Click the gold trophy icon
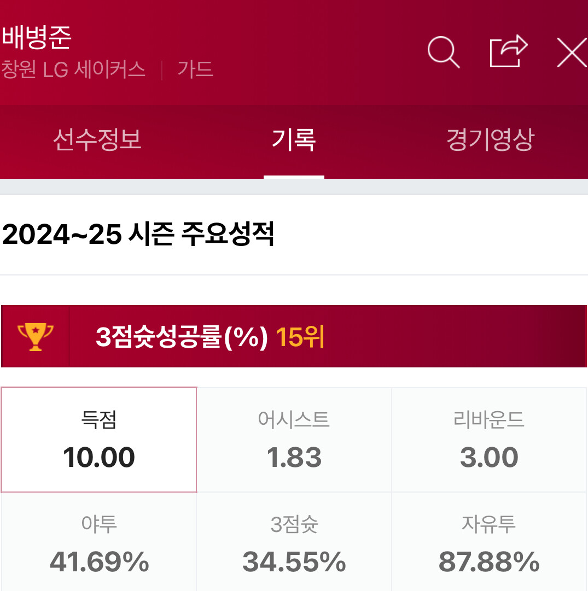Screen dimensions: 588x591 [x=36, y=336]
